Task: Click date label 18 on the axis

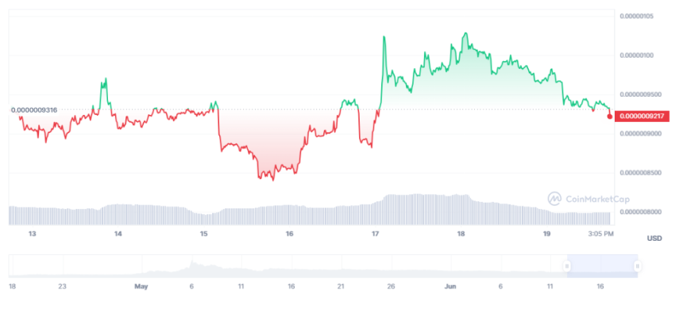Action: tap(461, 234)
